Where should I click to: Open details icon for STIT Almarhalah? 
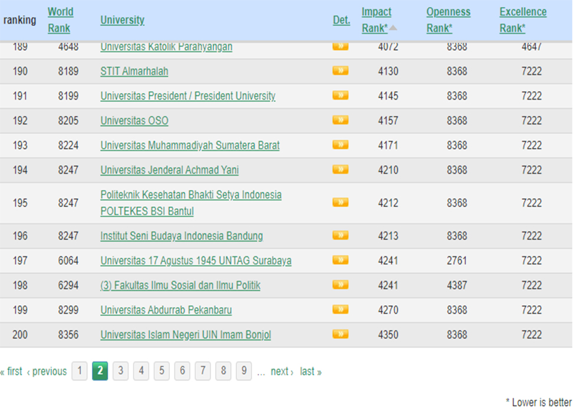(x=340, y=71)
